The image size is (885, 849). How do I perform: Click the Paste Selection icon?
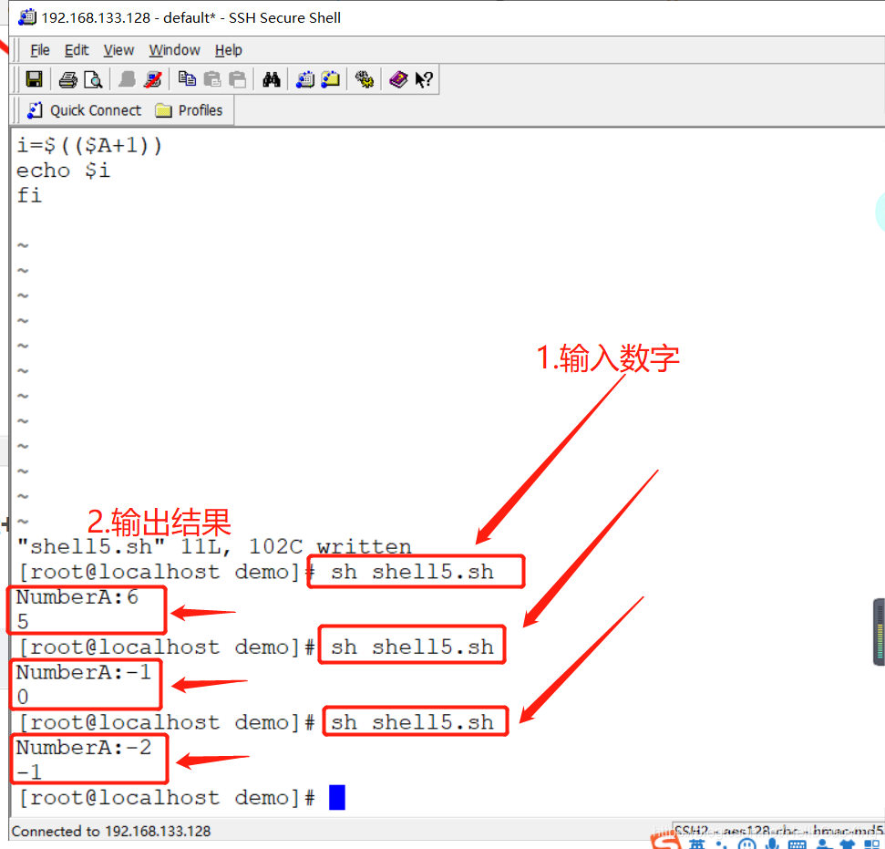(x=238, y=79)
